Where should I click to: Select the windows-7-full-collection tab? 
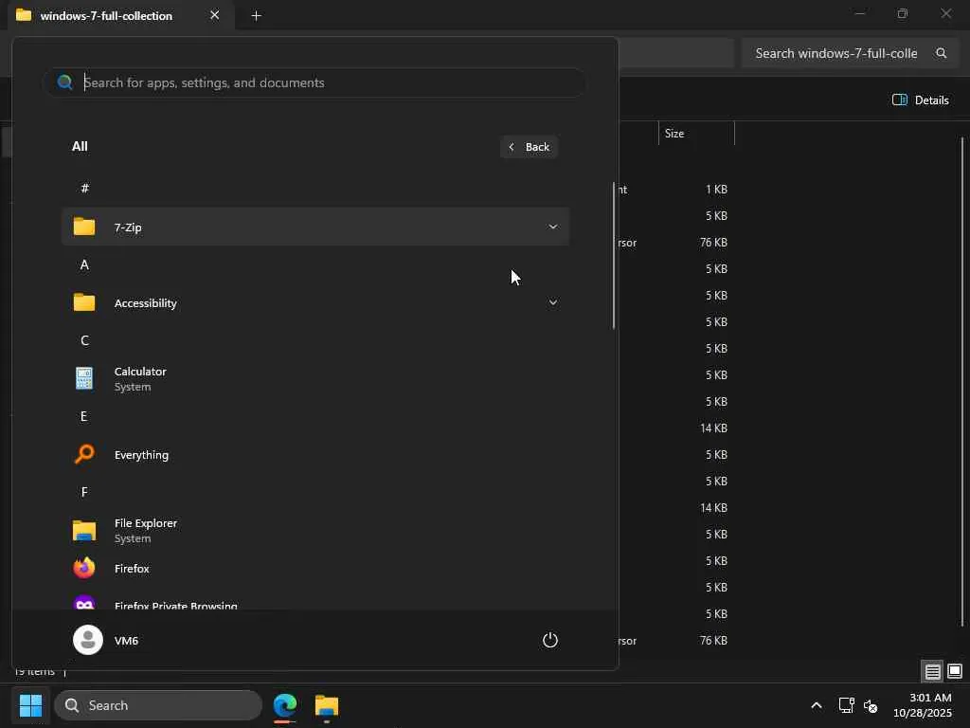(x=120, y=15)
